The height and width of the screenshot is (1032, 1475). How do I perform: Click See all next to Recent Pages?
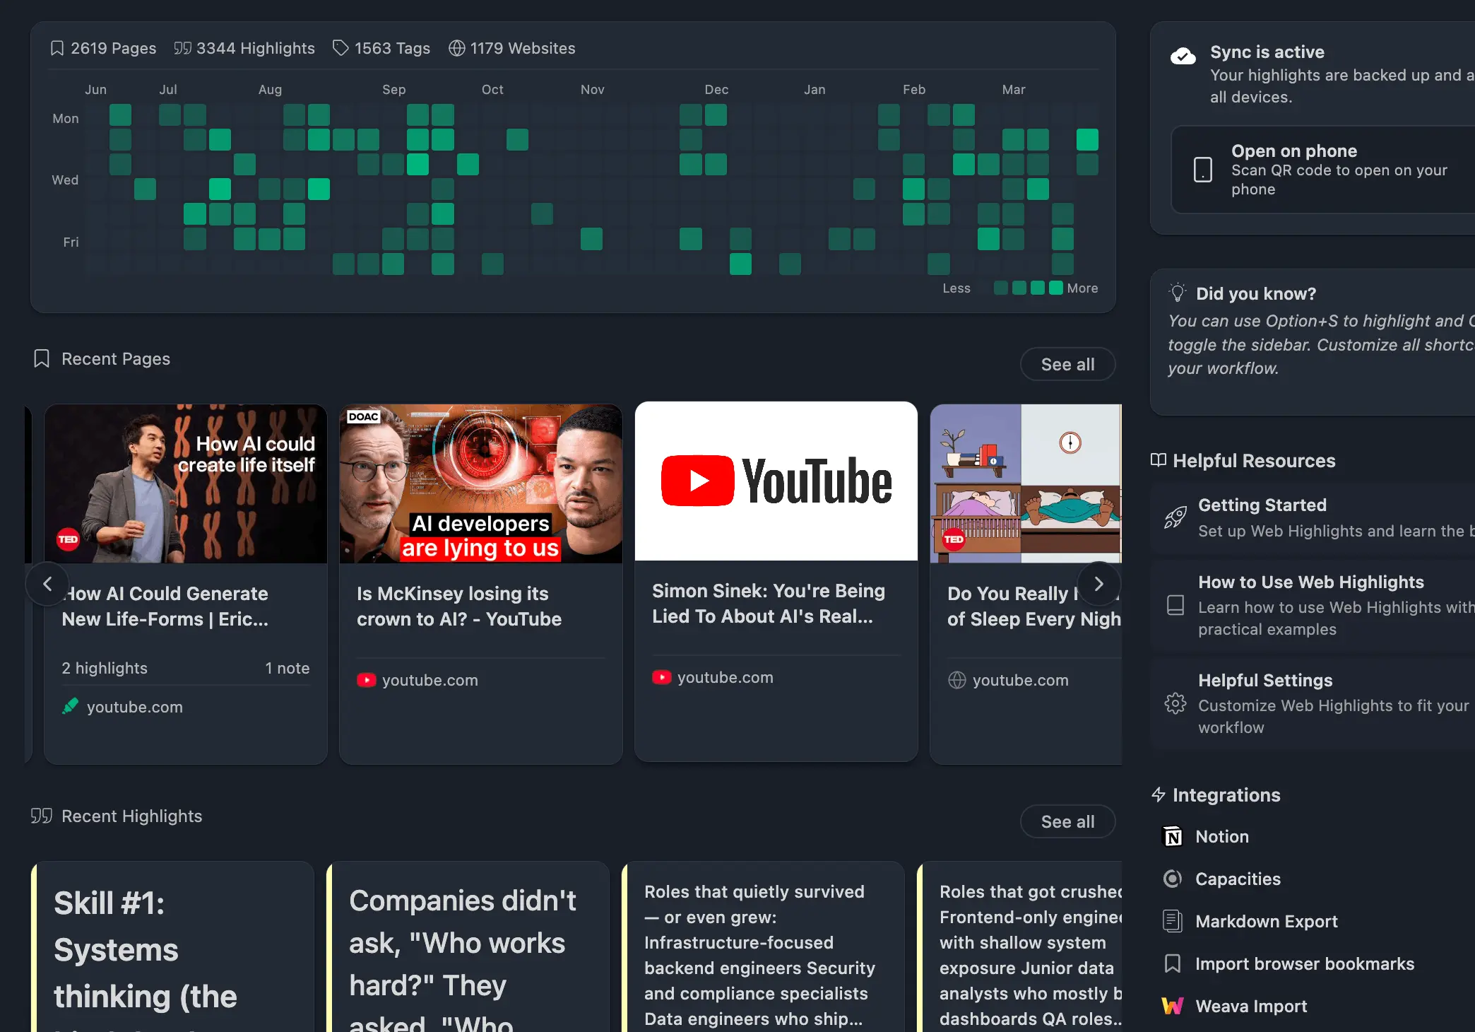1067,364
